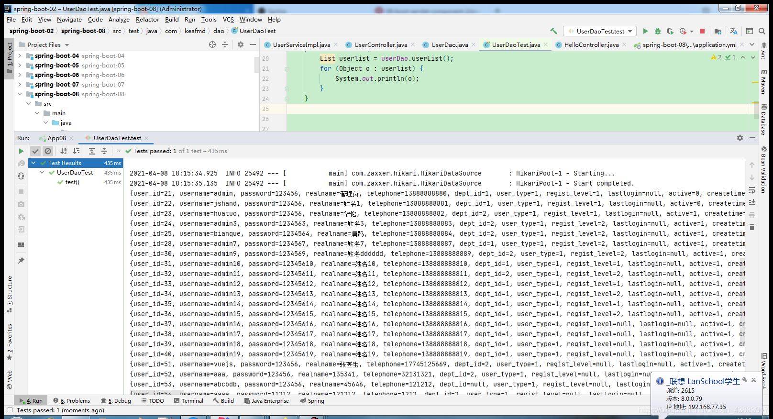Expand all test result nodes

pos(92,151)
